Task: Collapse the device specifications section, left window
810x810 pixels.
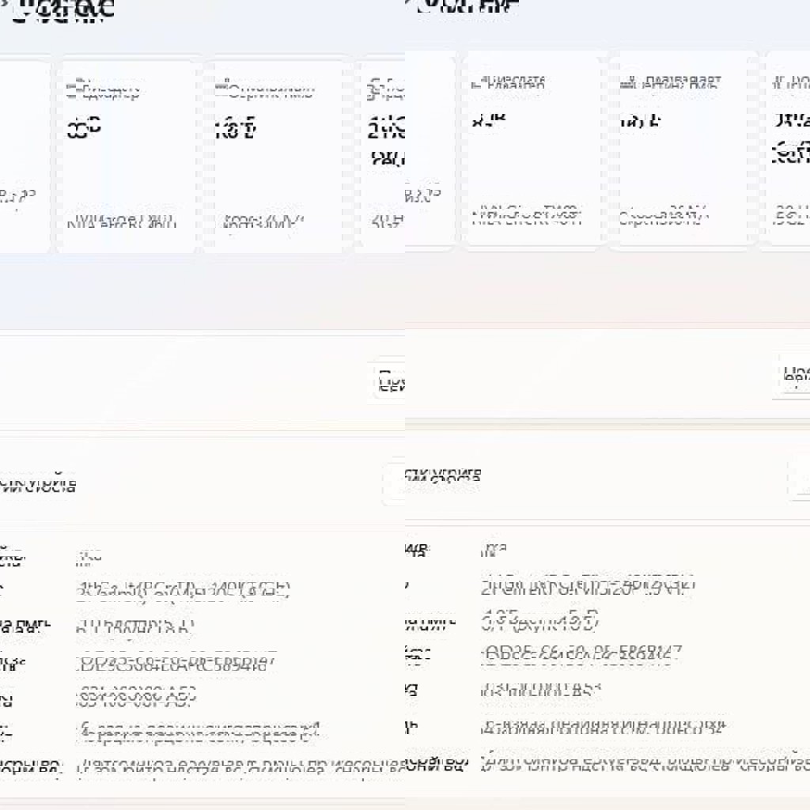Action: (x=394, y=484)
